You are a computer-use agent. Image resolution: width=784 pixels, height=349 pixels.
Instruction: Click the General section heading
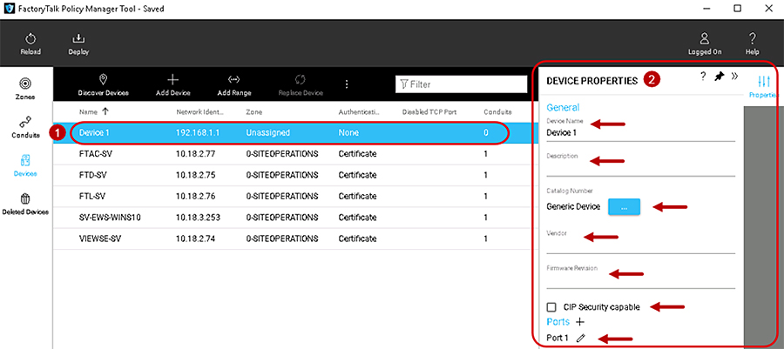563,107
